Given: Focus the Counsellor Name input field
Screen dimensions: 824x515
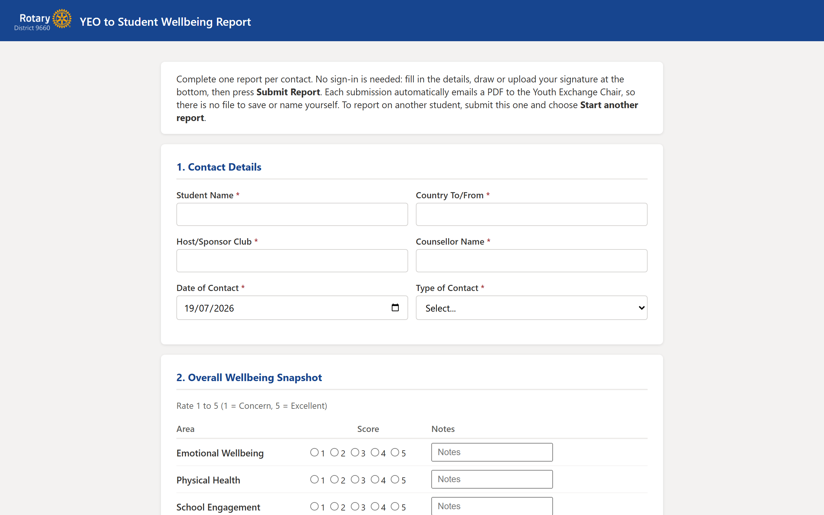Looking at the screenshot, I should (x=531, y=261).
